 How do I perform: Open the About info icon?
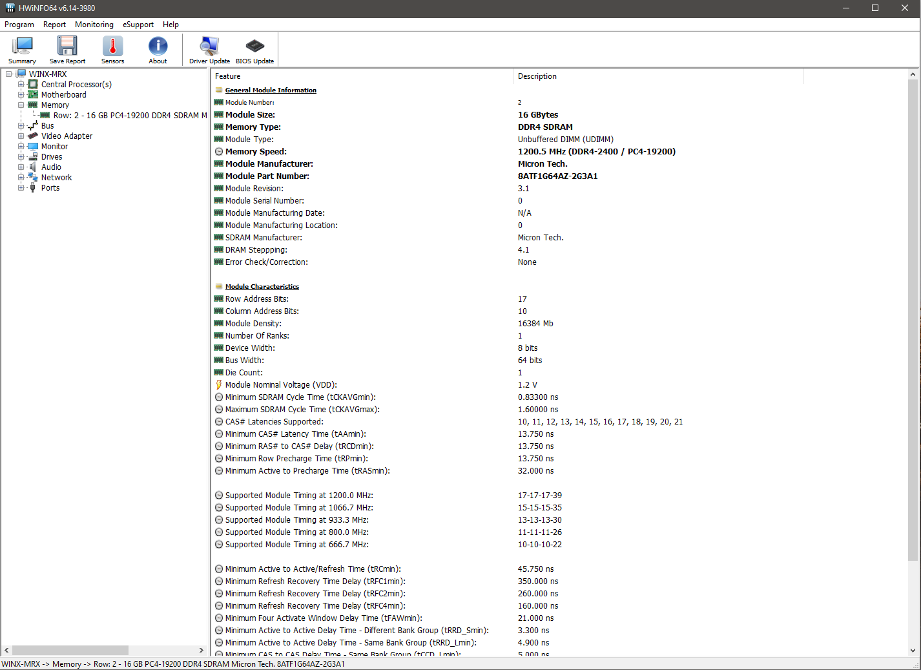point(158,50)
